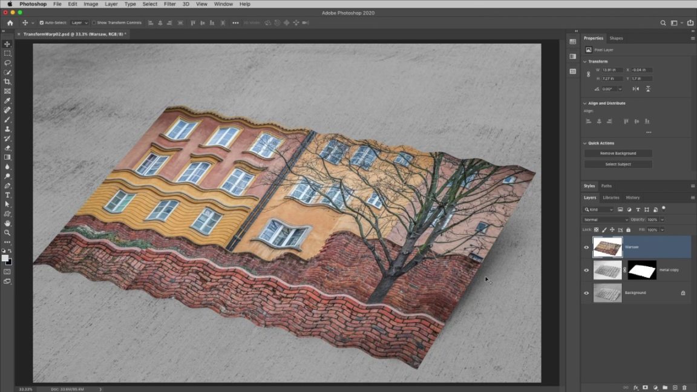The image size is (697, 392).
Task: Activate the Zoom tool
Action: point(7,232)
